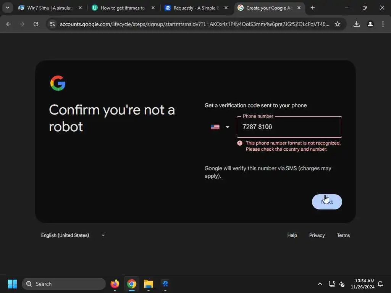Viewport: 391px width, 293px height.
Task: Click "Confirm you're not a robot" heading
Action: [x=112, y=118]
